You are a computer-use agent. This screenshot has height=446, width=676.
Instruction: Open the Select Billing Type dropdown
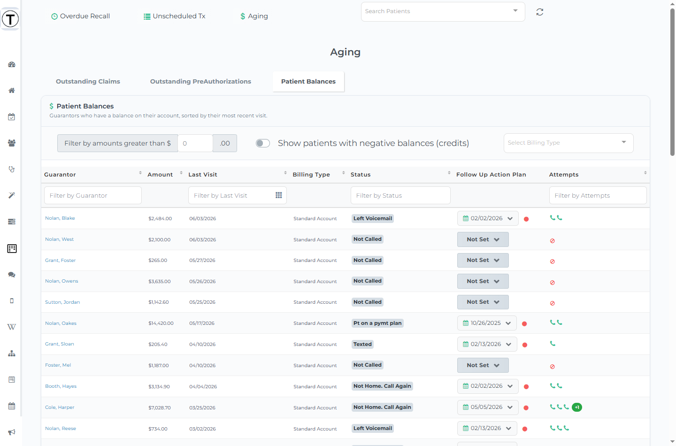point(568,143)
